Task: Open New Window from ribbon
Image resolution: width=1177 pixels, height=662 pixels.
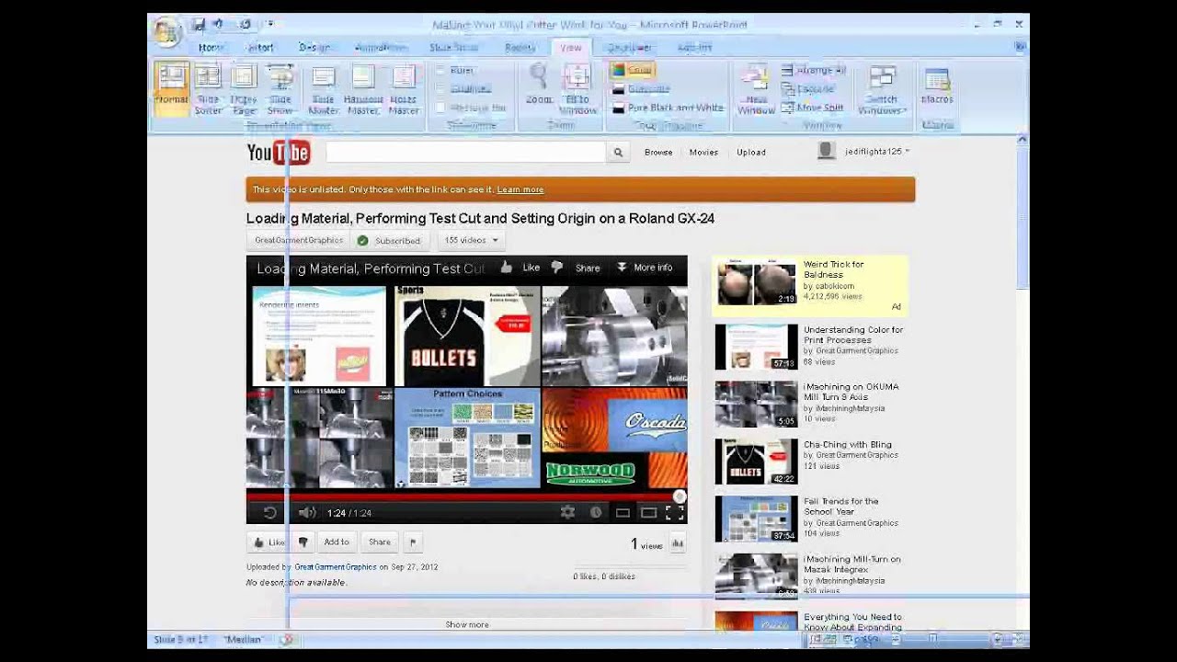Action: (756, 90)
